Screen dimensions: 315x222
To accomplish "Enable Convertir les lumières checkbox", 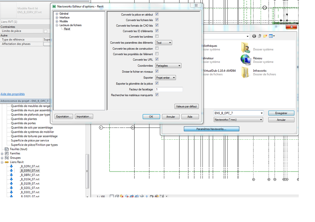I will (x=157, y=36).
